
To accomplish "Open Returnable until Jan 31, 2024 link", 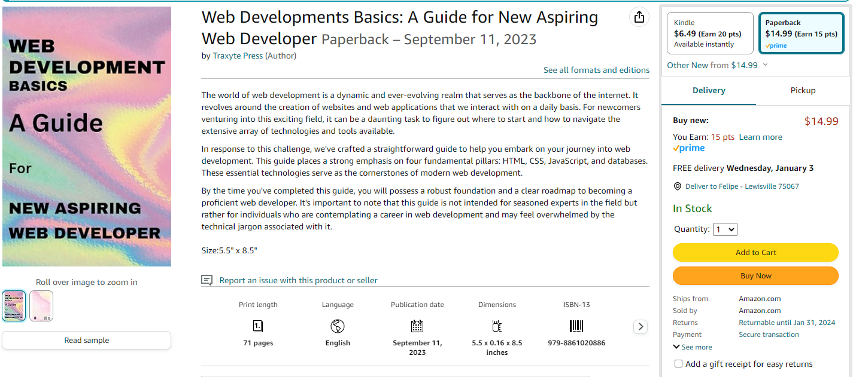I will coord(787,323).
